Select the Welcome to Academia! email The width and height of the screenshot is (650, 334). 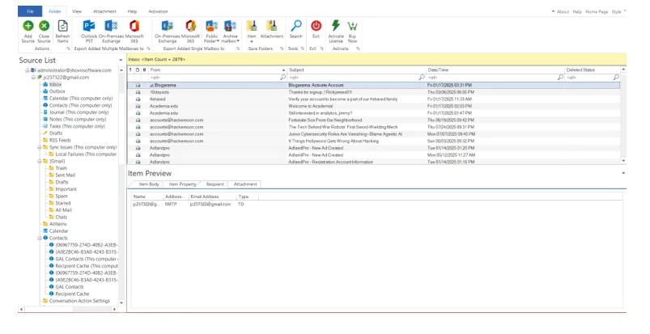373,107
